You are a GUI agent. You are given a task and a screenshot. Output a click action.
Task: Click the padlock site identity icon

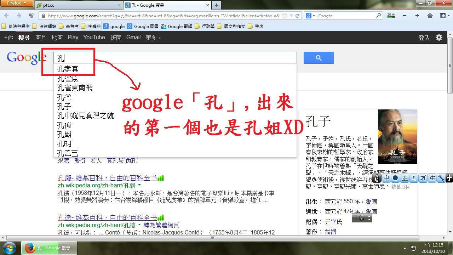click(43, 16)
